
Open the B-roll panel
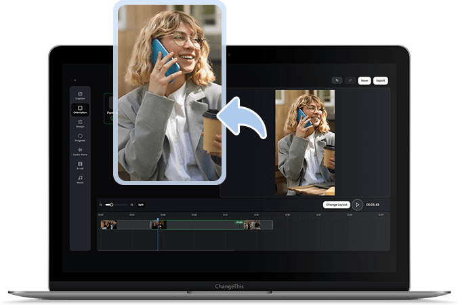pos(80,165)
